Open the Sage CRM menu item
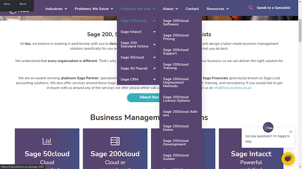Screen dimensions: 302x169 130,79
